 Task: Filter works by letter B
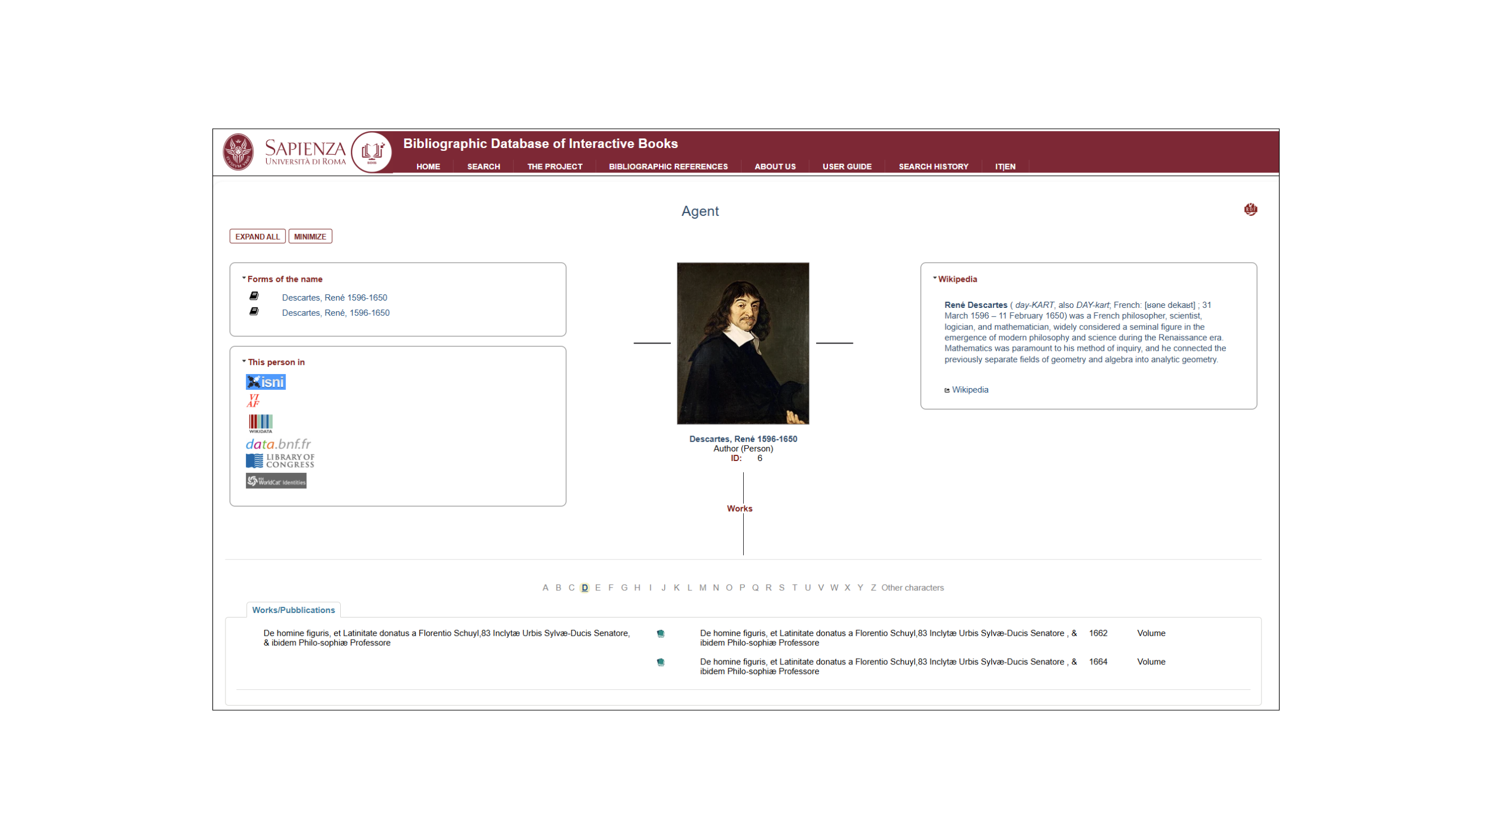pos(558,588)
